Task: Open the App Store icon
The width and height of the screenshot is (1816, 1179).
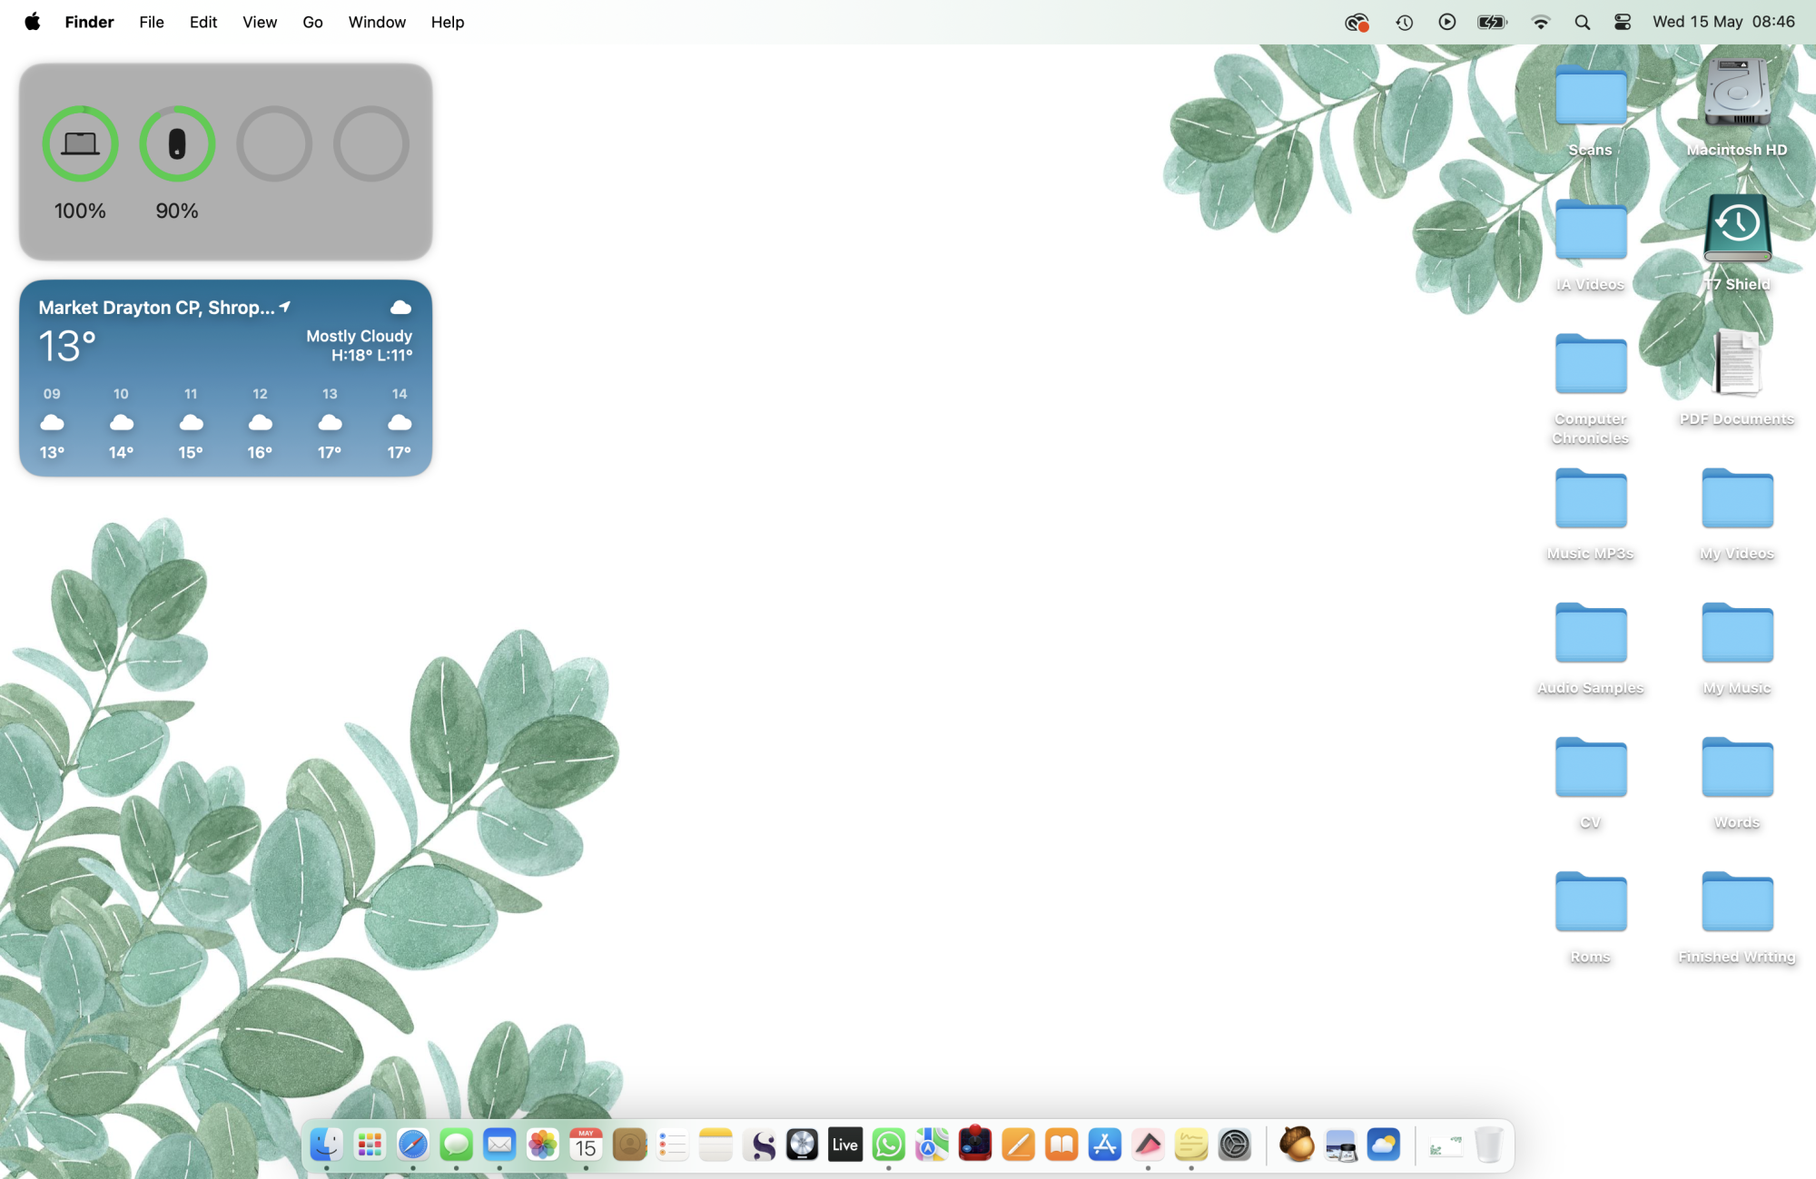Action: click(x=1104, y=1145)
